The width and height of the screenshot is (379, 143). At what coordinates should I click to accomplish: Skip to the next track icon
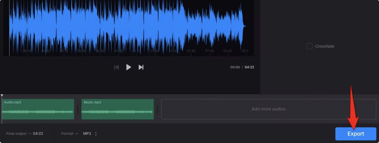141,67
